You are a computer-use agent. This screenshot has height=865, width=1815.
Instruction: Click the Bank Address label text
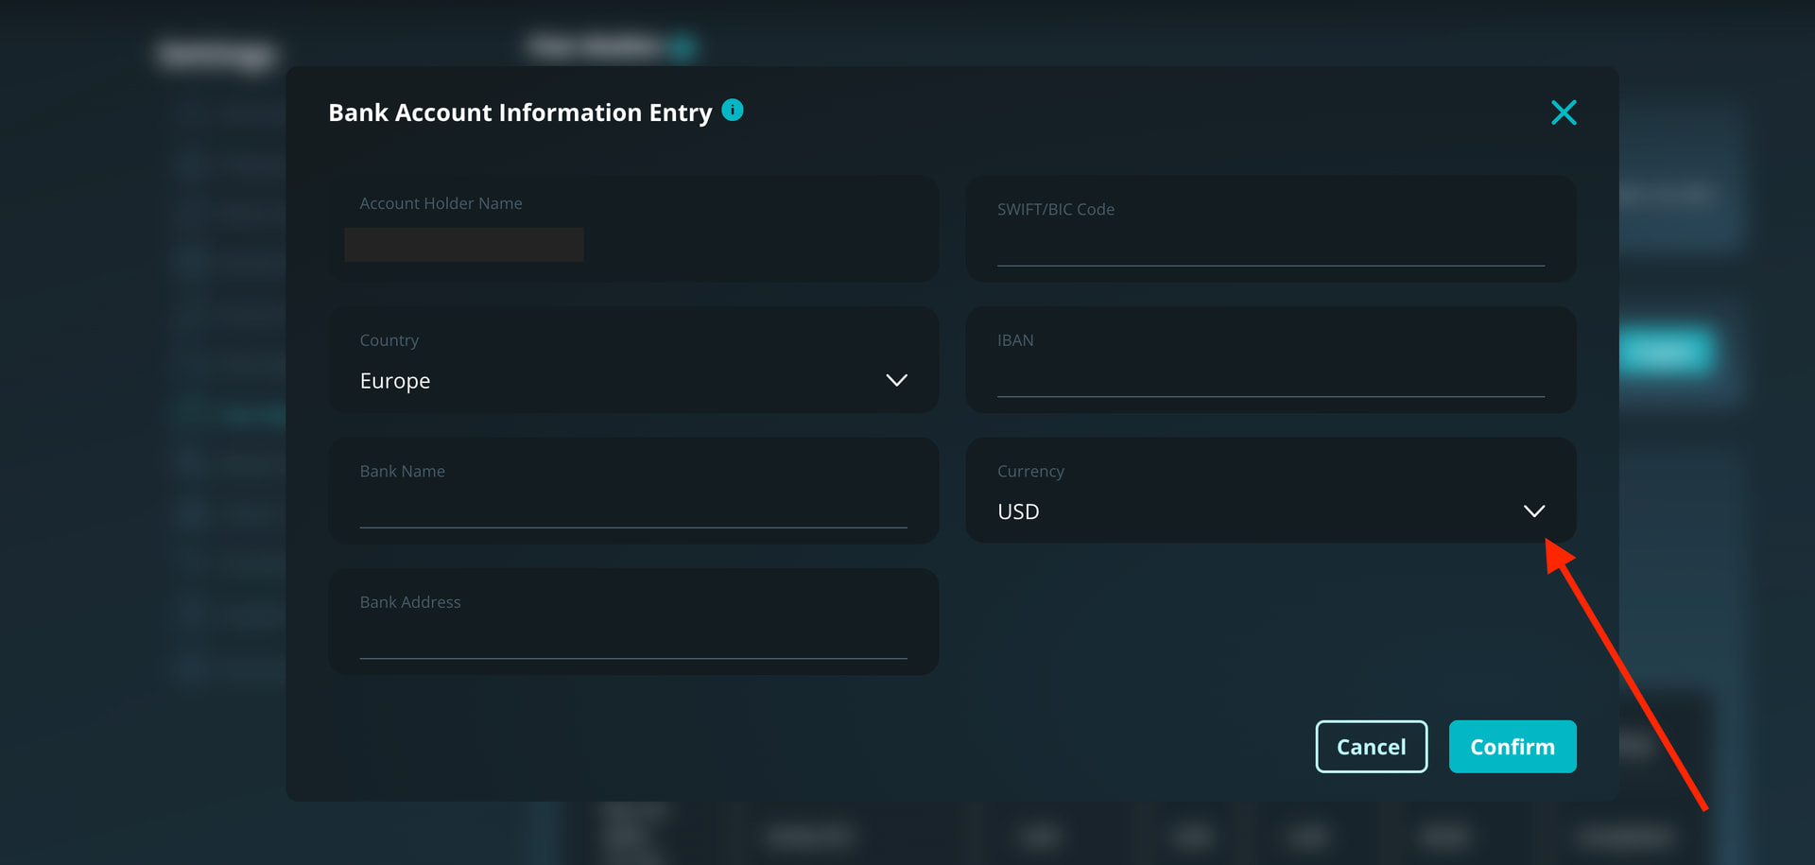click(x=410, y=602)
